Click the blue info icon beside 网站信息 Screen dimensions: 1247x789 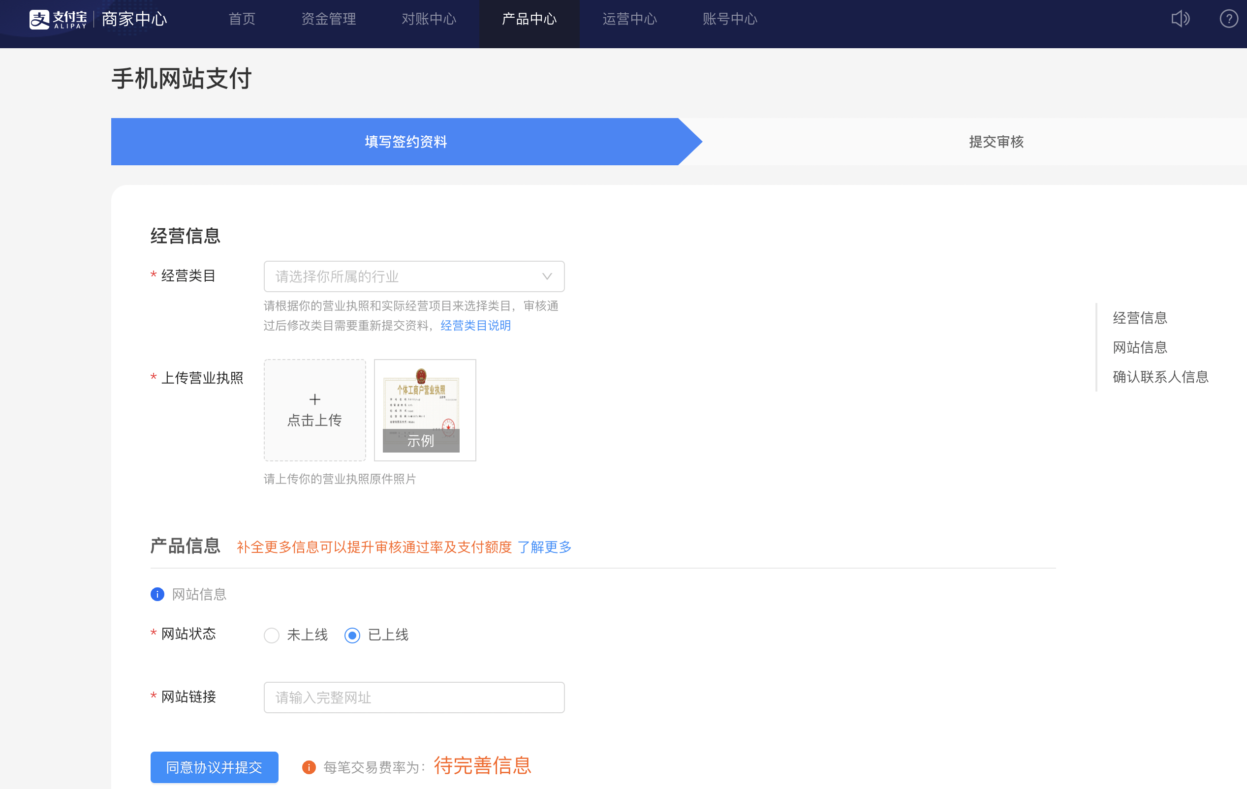click(x=157, y=594)
